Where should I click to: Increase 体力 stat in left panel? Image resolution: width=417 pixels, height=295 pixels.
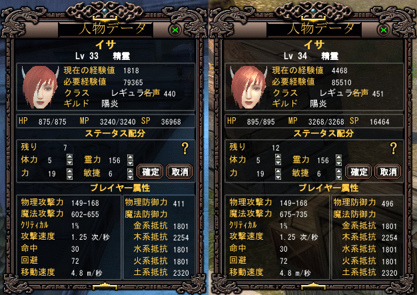click(x=70, y=156)
